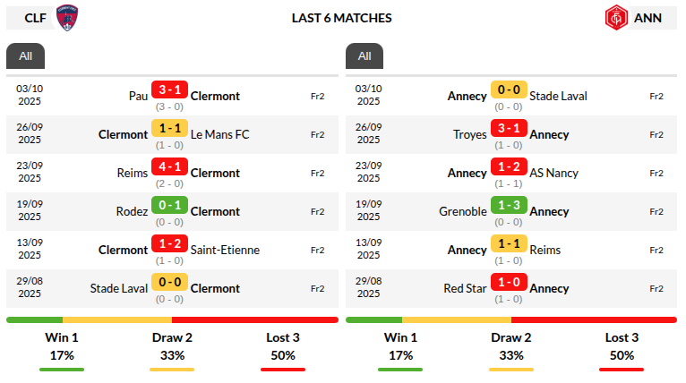The image size is (686, 383).
Task: Click the Clermont 1-2 Saint-Etienne score badge
Action: pyautogui.click(x=169, y=243)
